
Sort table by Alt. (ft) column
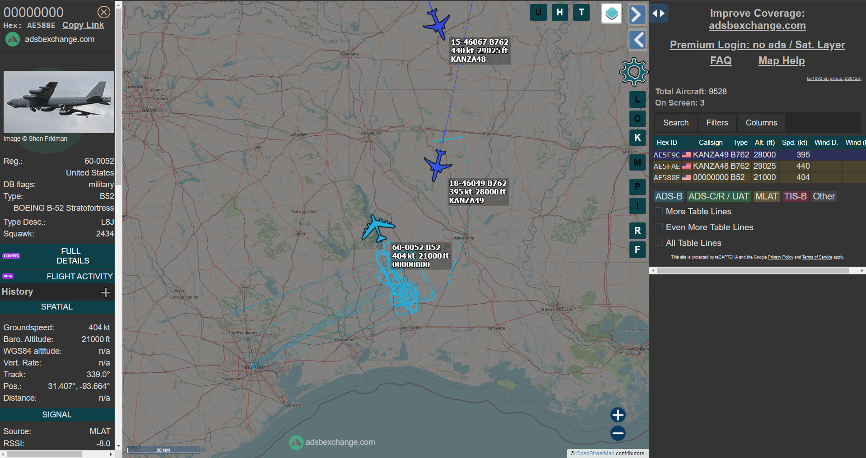(x=765, y=143)
